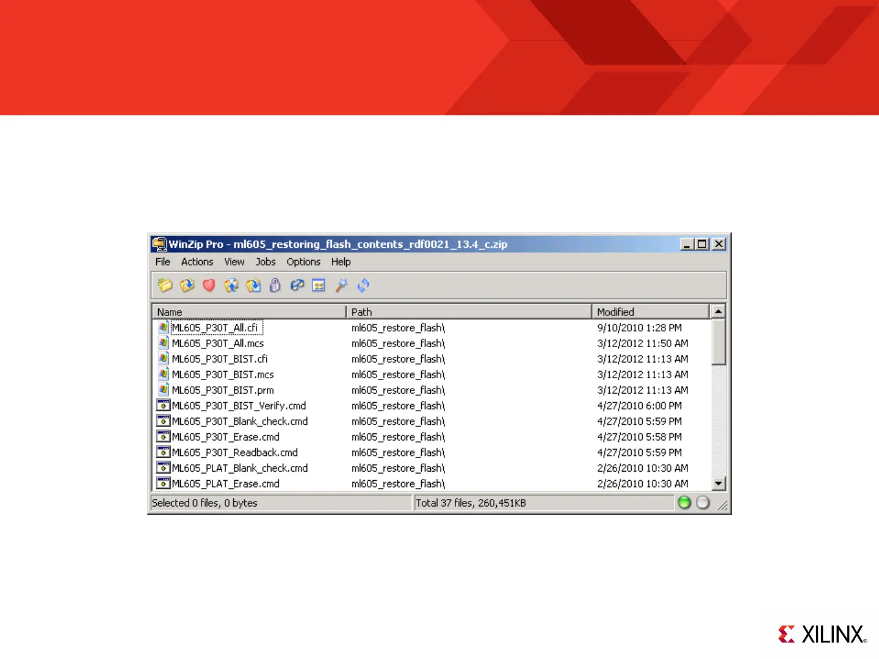Screen dimensions: 879x659
Task: Click the scrollbar up arrow
Action: [x=718, y=311]
